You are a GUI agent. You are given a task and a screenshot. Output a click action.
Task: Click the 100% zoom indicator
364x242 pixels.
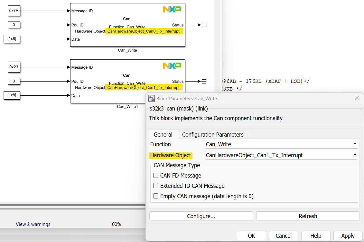tap(115, 224)
